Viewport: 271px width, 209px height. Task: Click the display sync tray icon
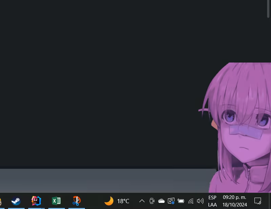[171, 201]
